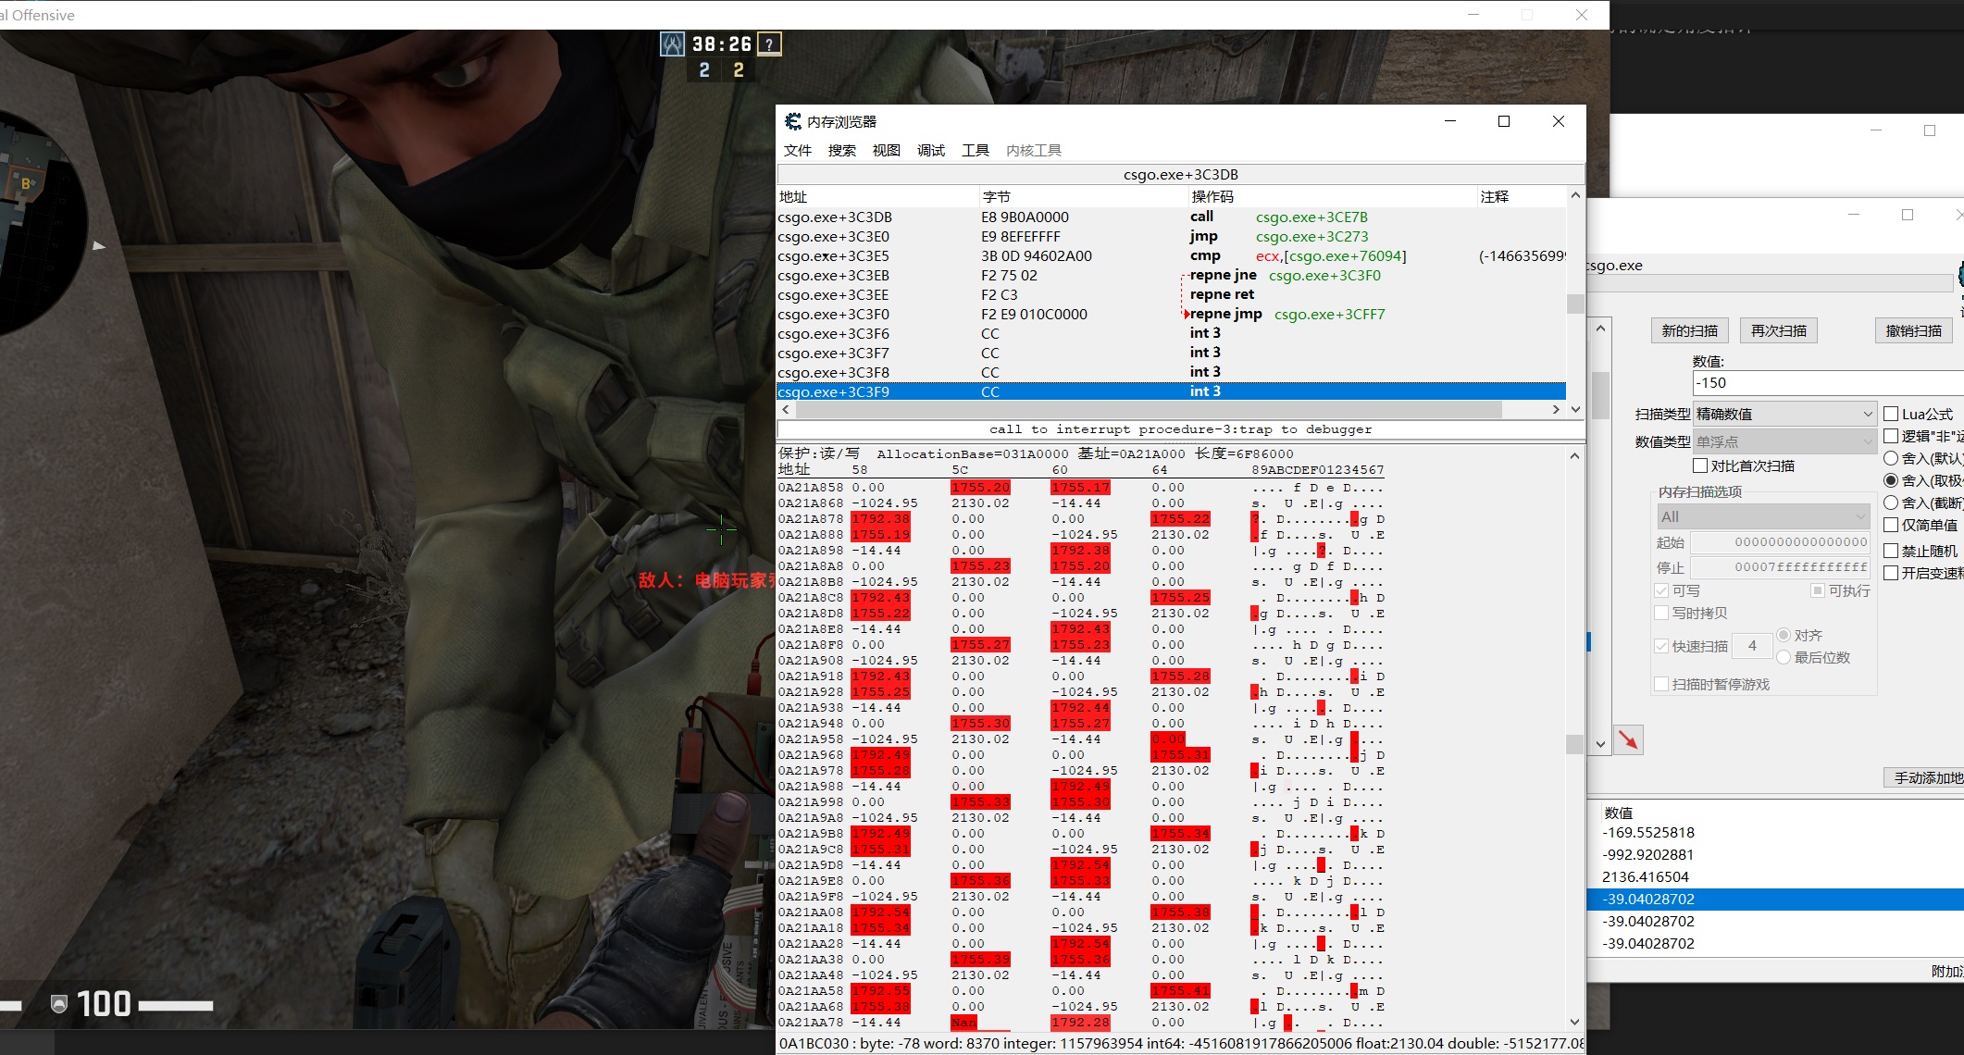
Task: Enable 扫描时暂停游戏 checkbox
Action: click(x=1661, y=684)
